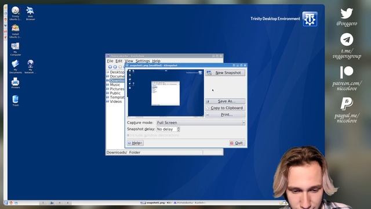Click the t.me/veggerogroup text
371x209 pixels.
click(347, 53)
